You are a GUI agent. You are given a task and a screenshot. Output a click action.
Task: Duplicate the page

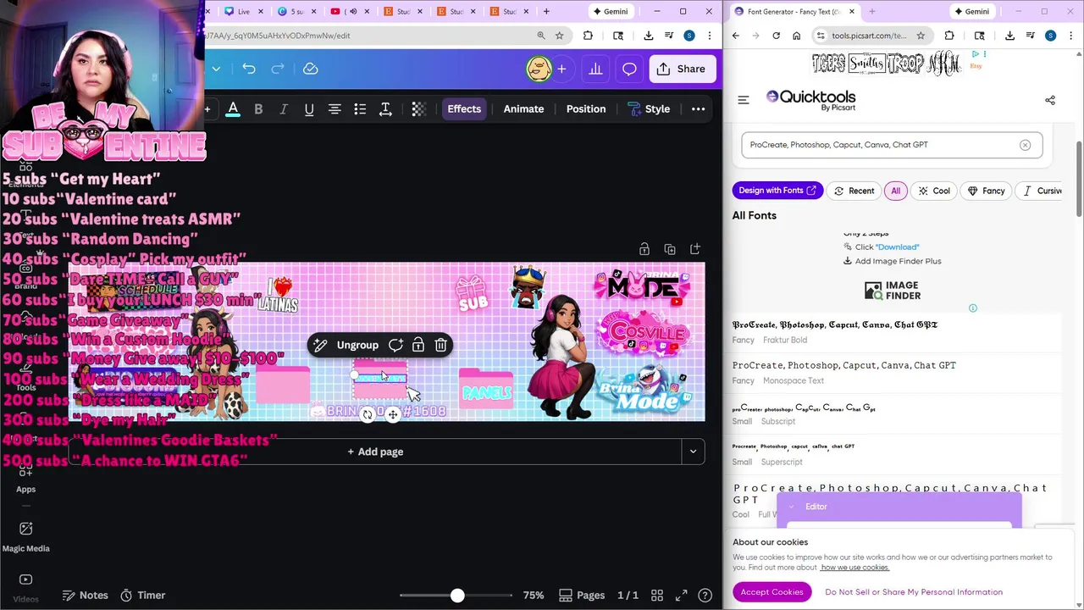(x=670, y=249)
